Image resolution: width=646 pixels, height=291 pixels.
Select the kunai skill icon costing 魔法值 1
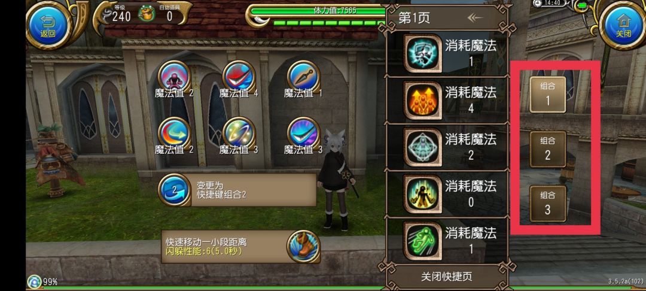click(x=303, y=76)
